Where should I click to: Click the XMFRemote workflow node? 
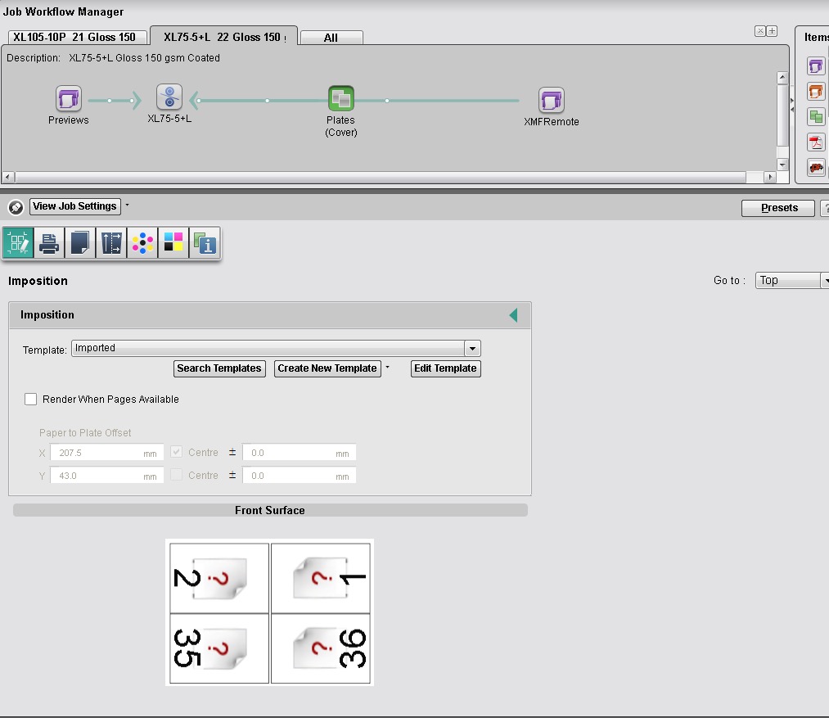[552, 101]
